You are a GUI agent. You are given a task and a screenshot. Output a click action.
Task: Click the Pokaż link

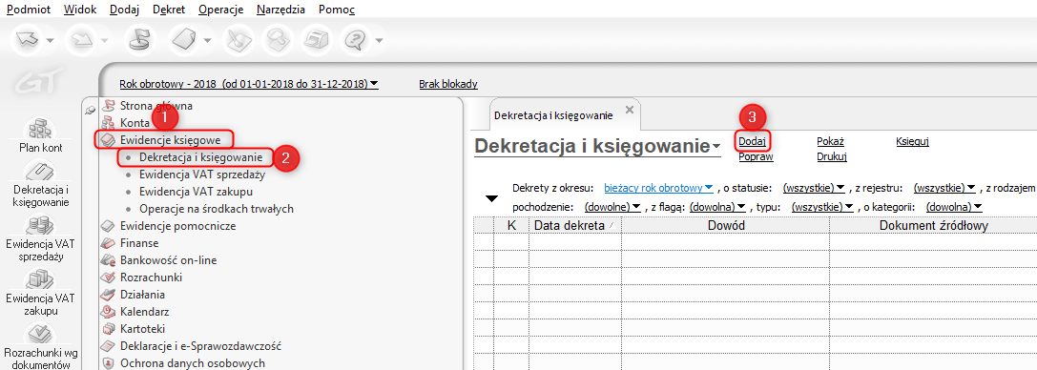tap(831, 141)
